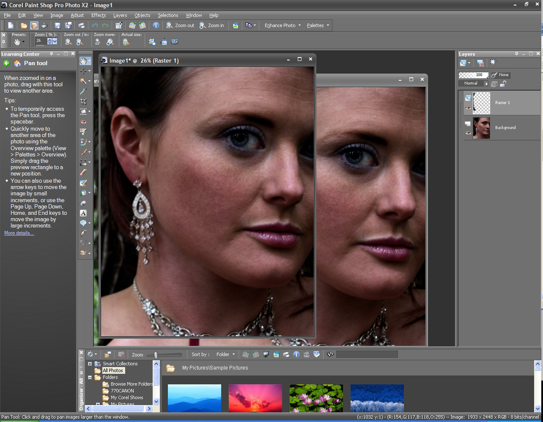Click the Zoom in button

click(x=212, y=25)
